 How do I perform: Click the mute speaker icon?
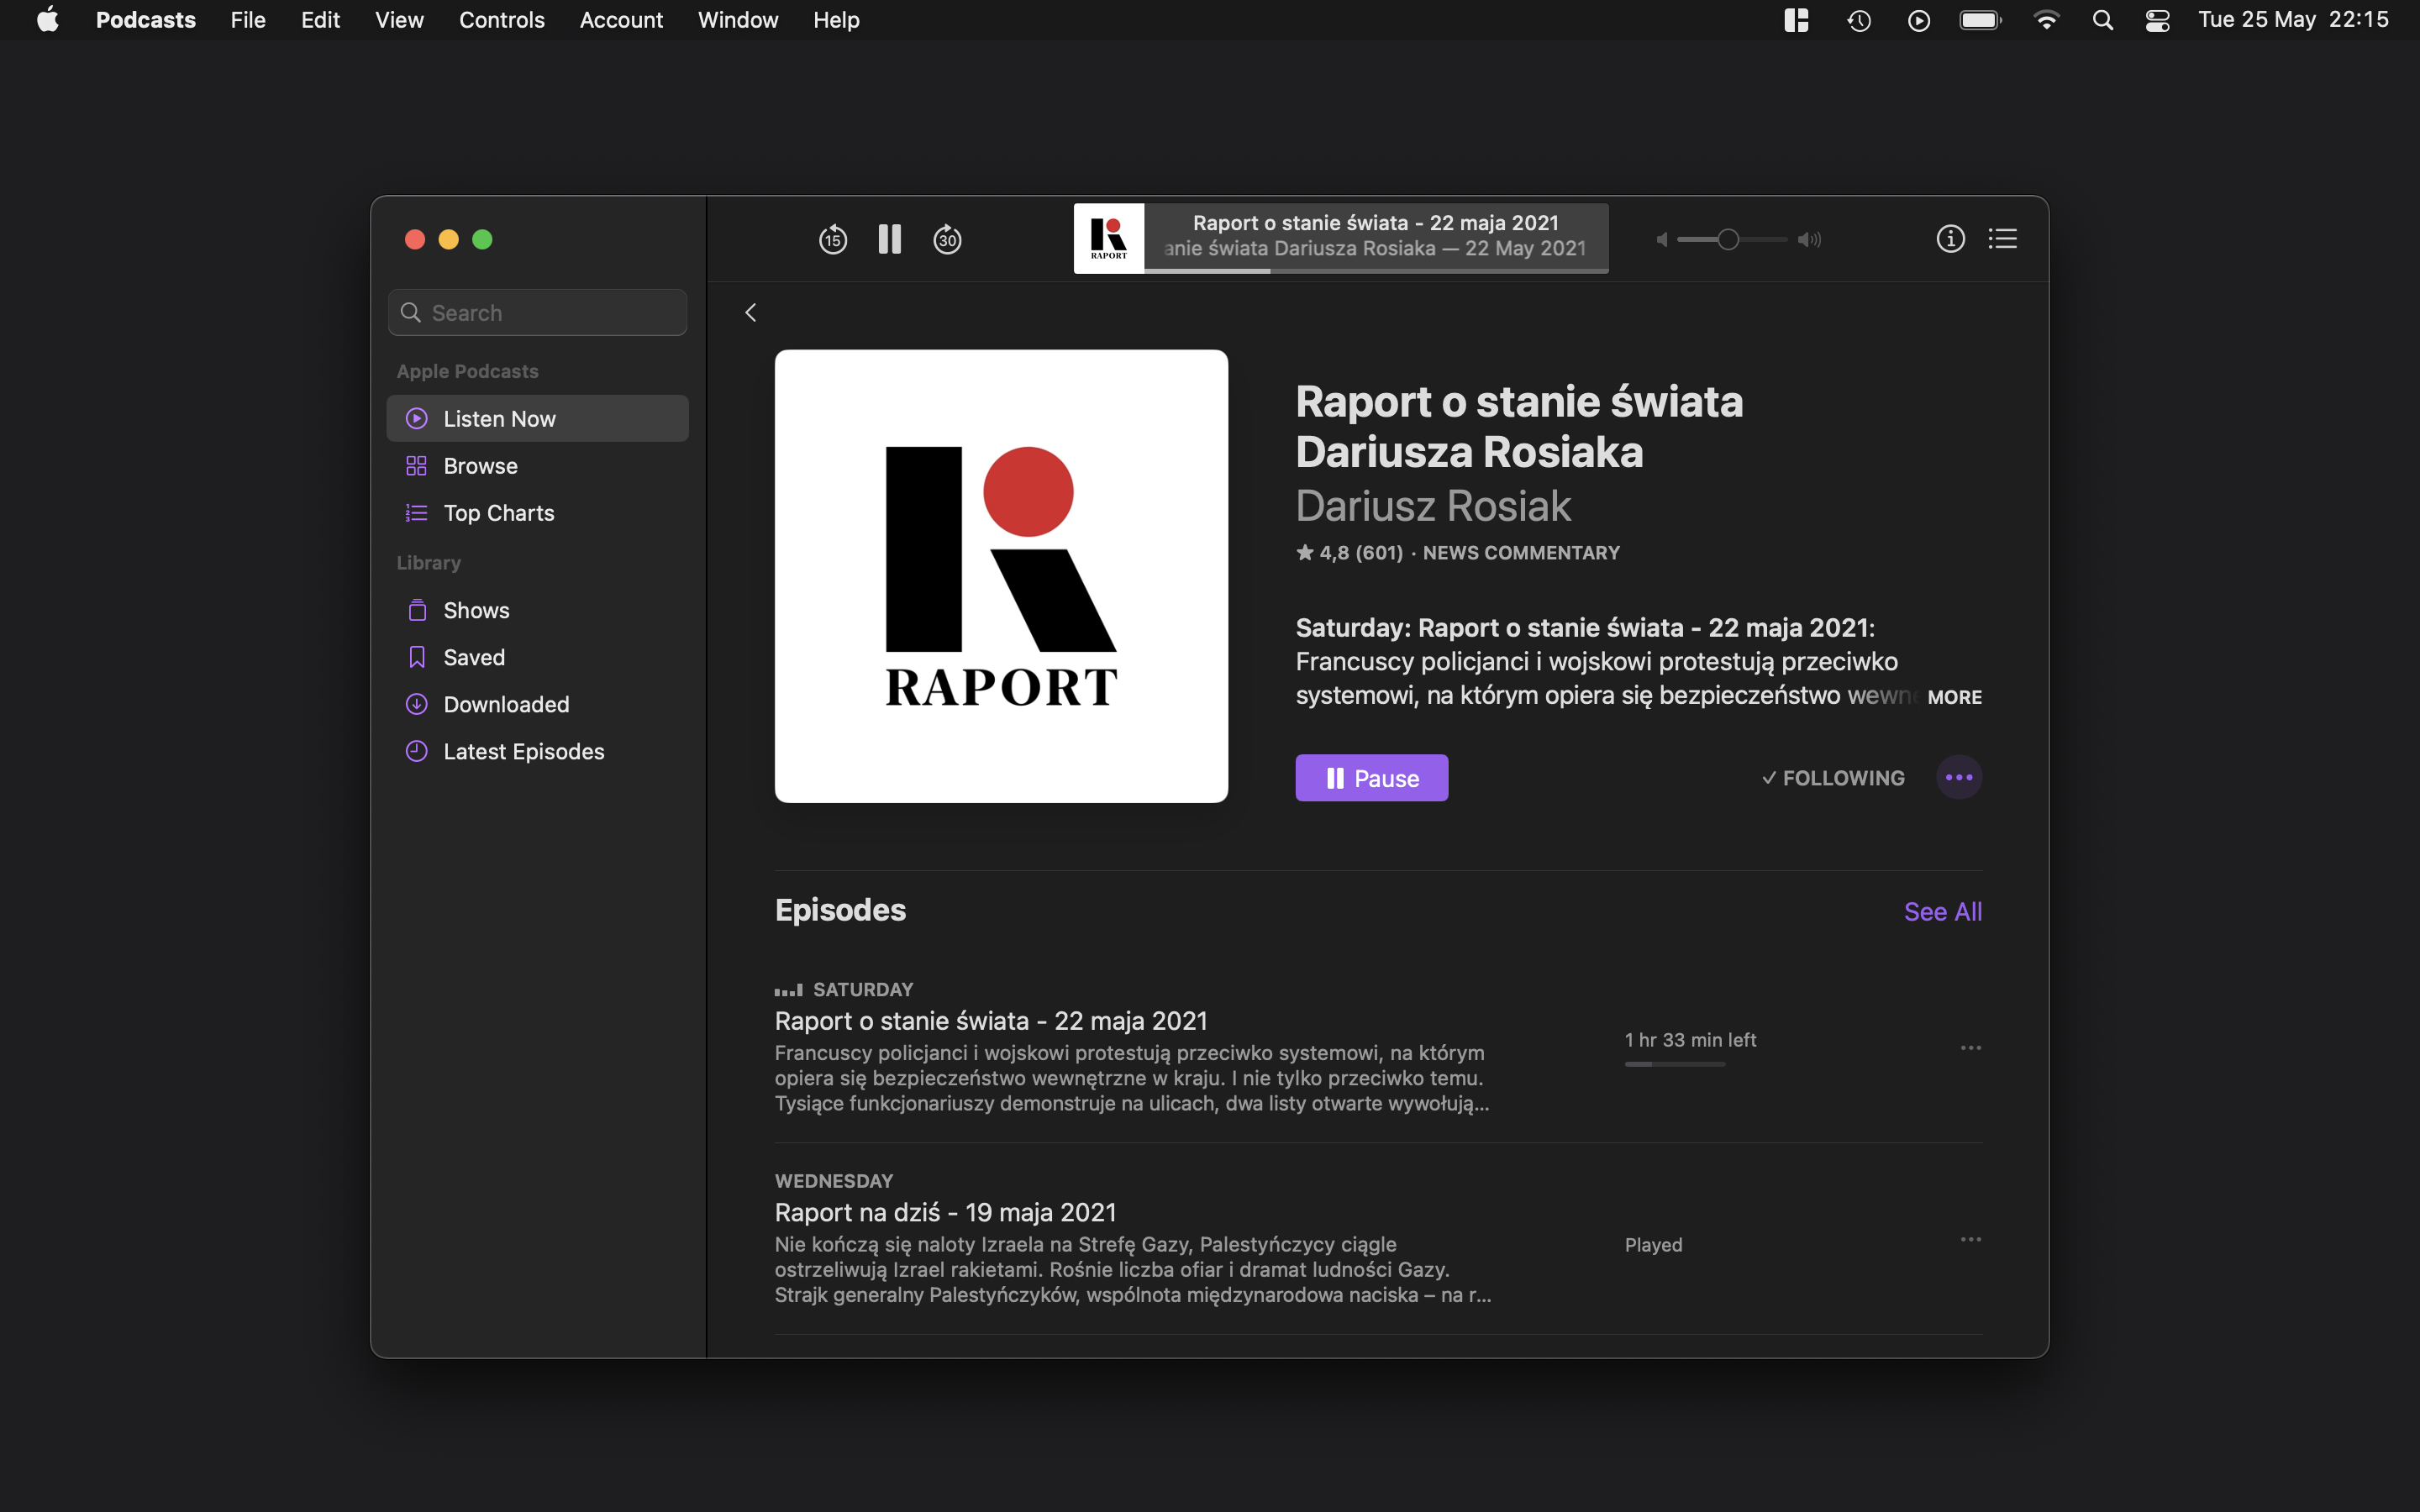(1661, 240)
